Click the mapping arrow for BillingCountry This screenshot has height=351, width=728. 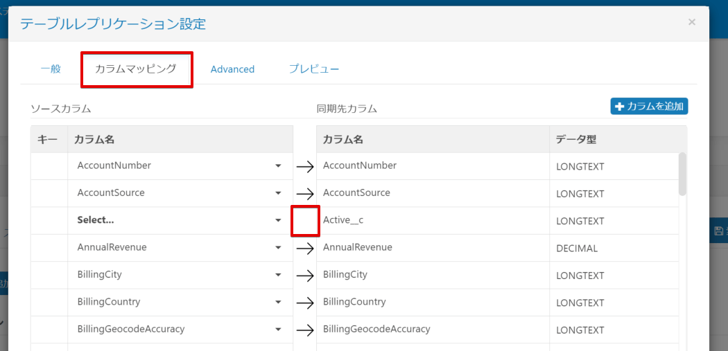pos(304,303)
